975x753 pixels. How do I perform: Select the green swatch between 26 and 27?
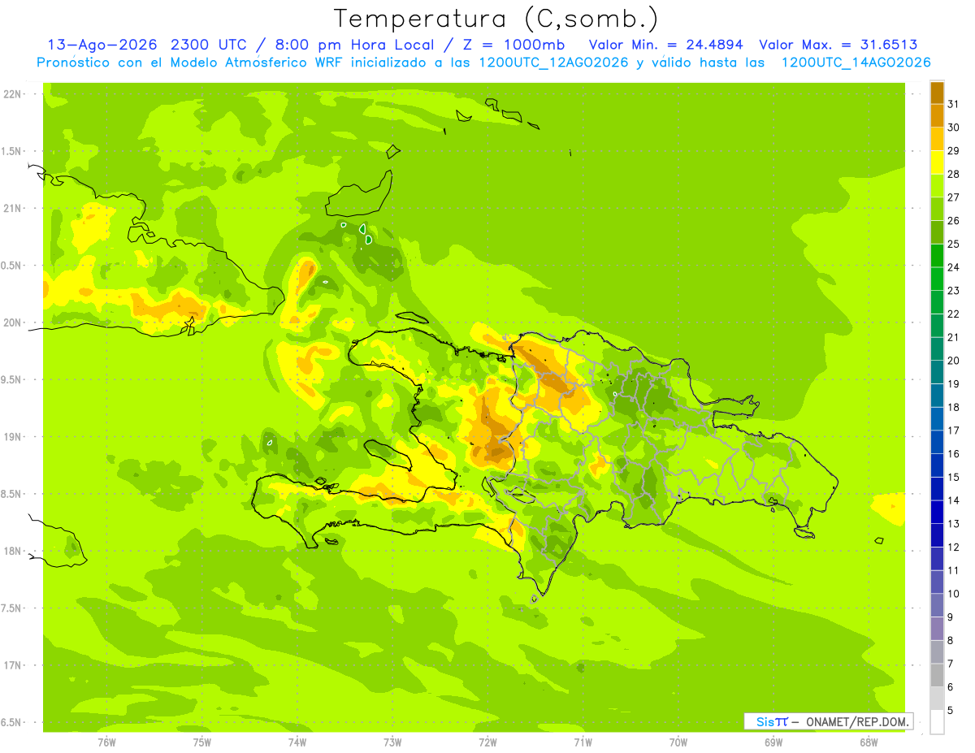(x=937, y=209)
